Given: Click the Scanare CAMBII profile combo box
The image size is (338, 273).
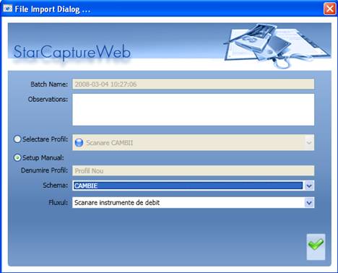Looking at the screenshot, I should 194,142.
